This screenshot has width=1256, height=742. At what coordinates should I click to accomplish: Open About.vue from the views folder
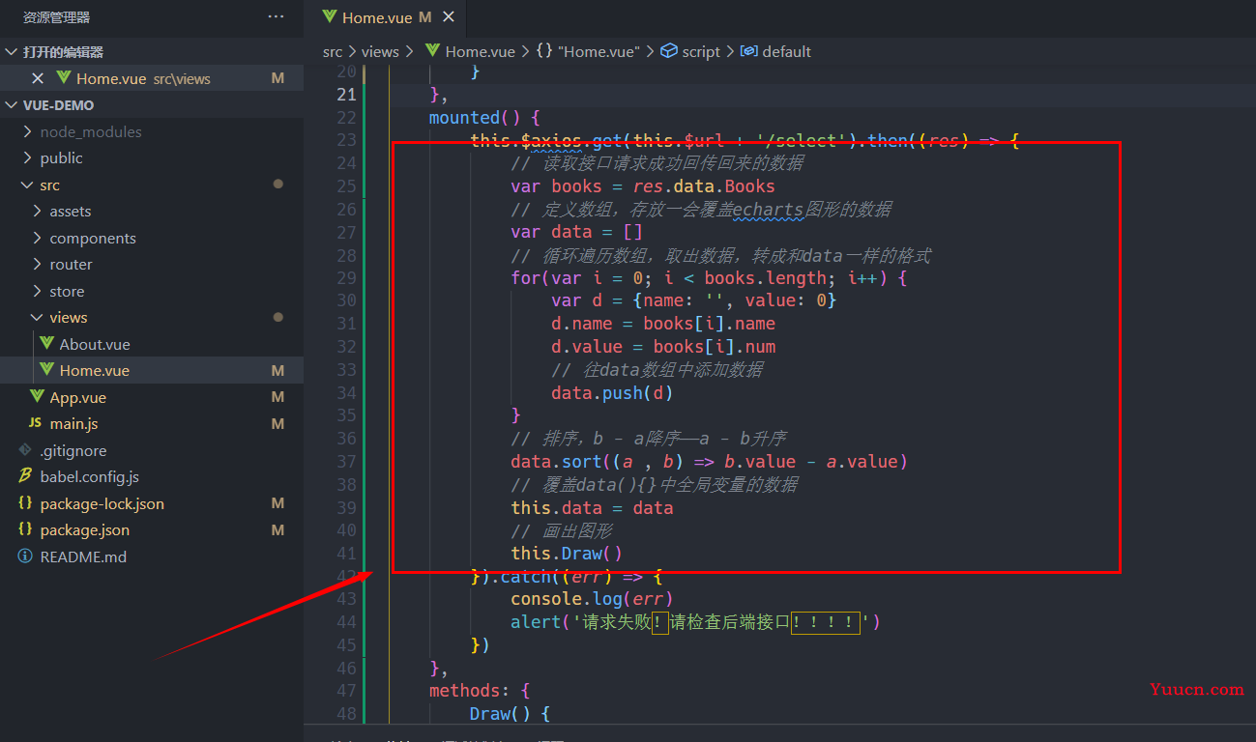(x=95, y=344)
